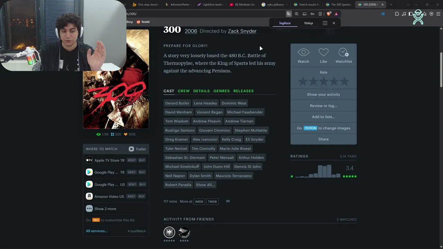
Task: Open the Amazon Video US service icon
Action: coord(89,196)
